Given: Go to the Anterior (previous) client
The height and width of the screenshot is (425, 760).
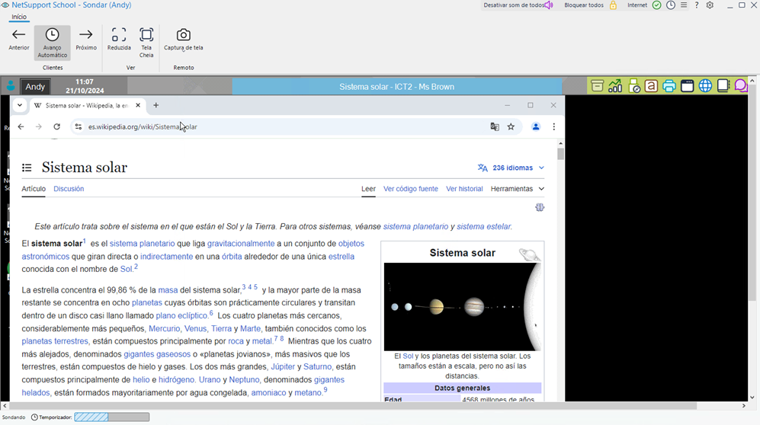Looking at the screenshot, I should click(19, 40).
